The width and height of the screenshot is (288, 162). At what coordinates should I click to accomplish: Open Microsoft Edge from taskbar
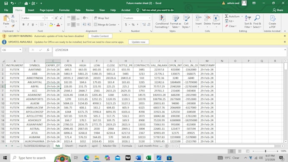coord(86,158)
